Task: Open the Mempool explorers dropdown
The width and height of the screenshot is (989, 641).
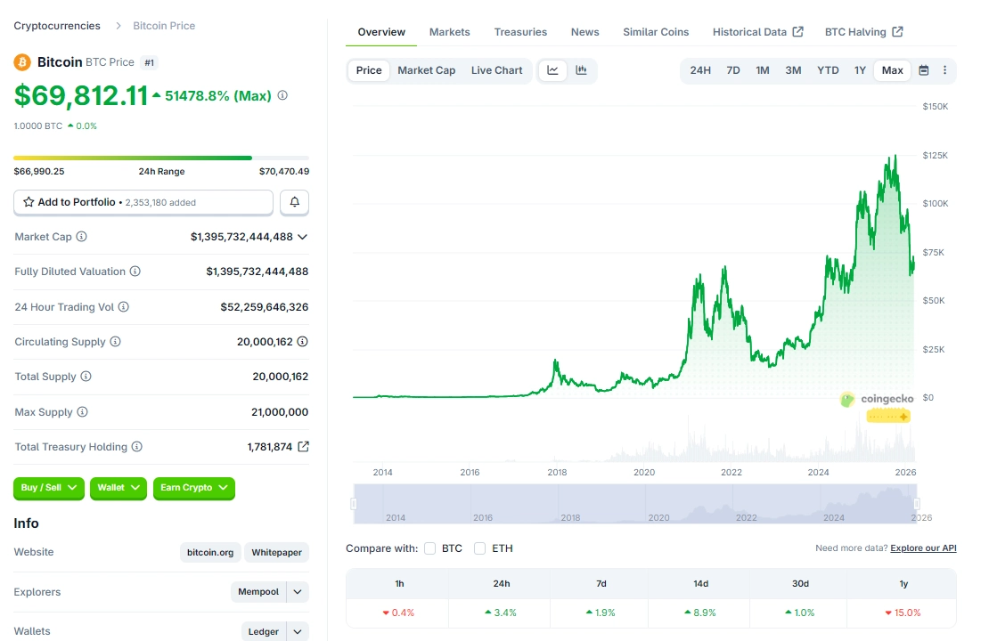Action: click(x=270, y=592)
